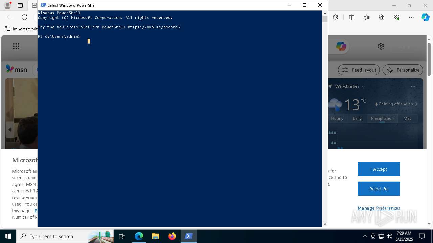Click the Edge profile avatar icon
The width and height of the screenshot is (433, 243).
[7, 5]
